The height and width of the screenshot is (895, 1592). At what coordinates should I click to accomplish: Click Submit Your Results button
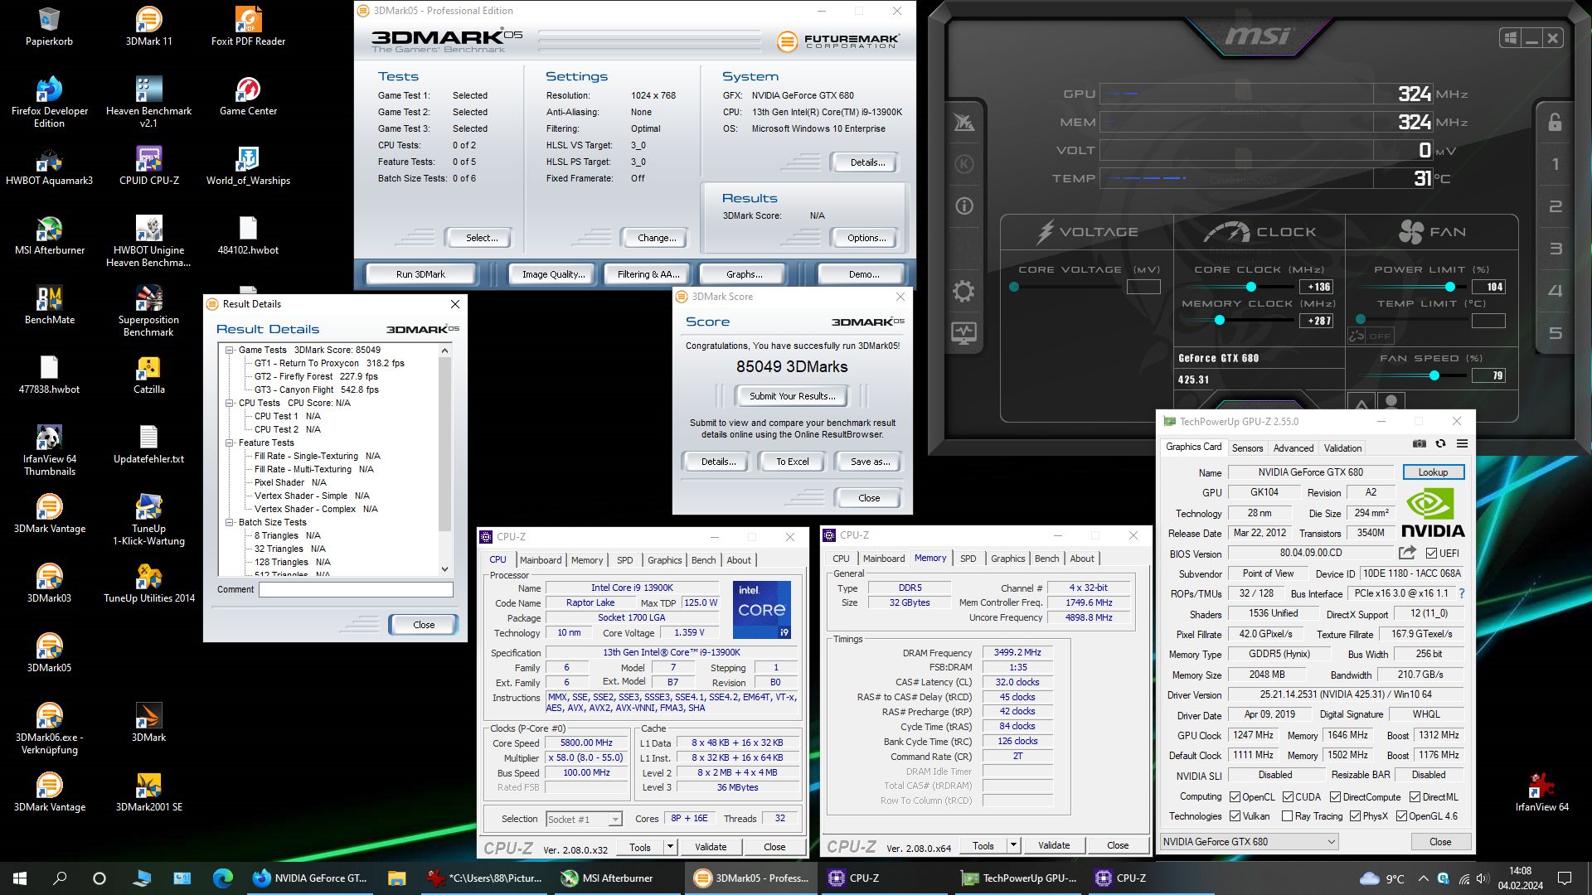792,396
